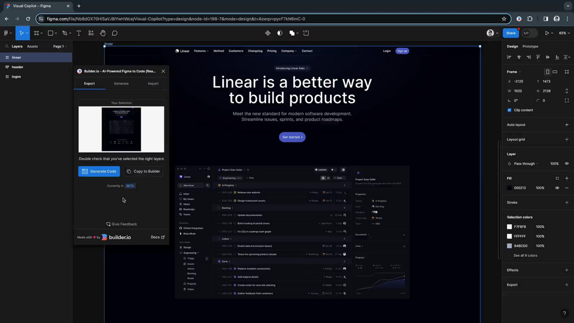Click independent corners icon
This screenshot has width=574, height=323.
(567, 100)
